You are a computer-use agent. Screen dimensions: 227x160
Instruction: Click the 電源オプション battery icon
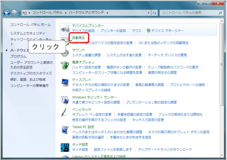(65, 65)
